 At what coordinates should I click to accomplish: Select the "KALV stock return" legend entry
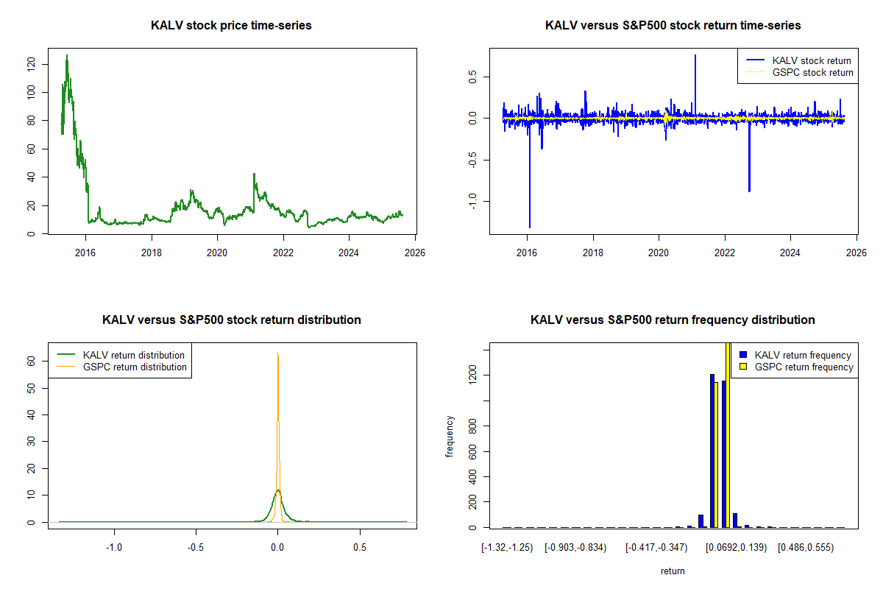coord(811,61)
